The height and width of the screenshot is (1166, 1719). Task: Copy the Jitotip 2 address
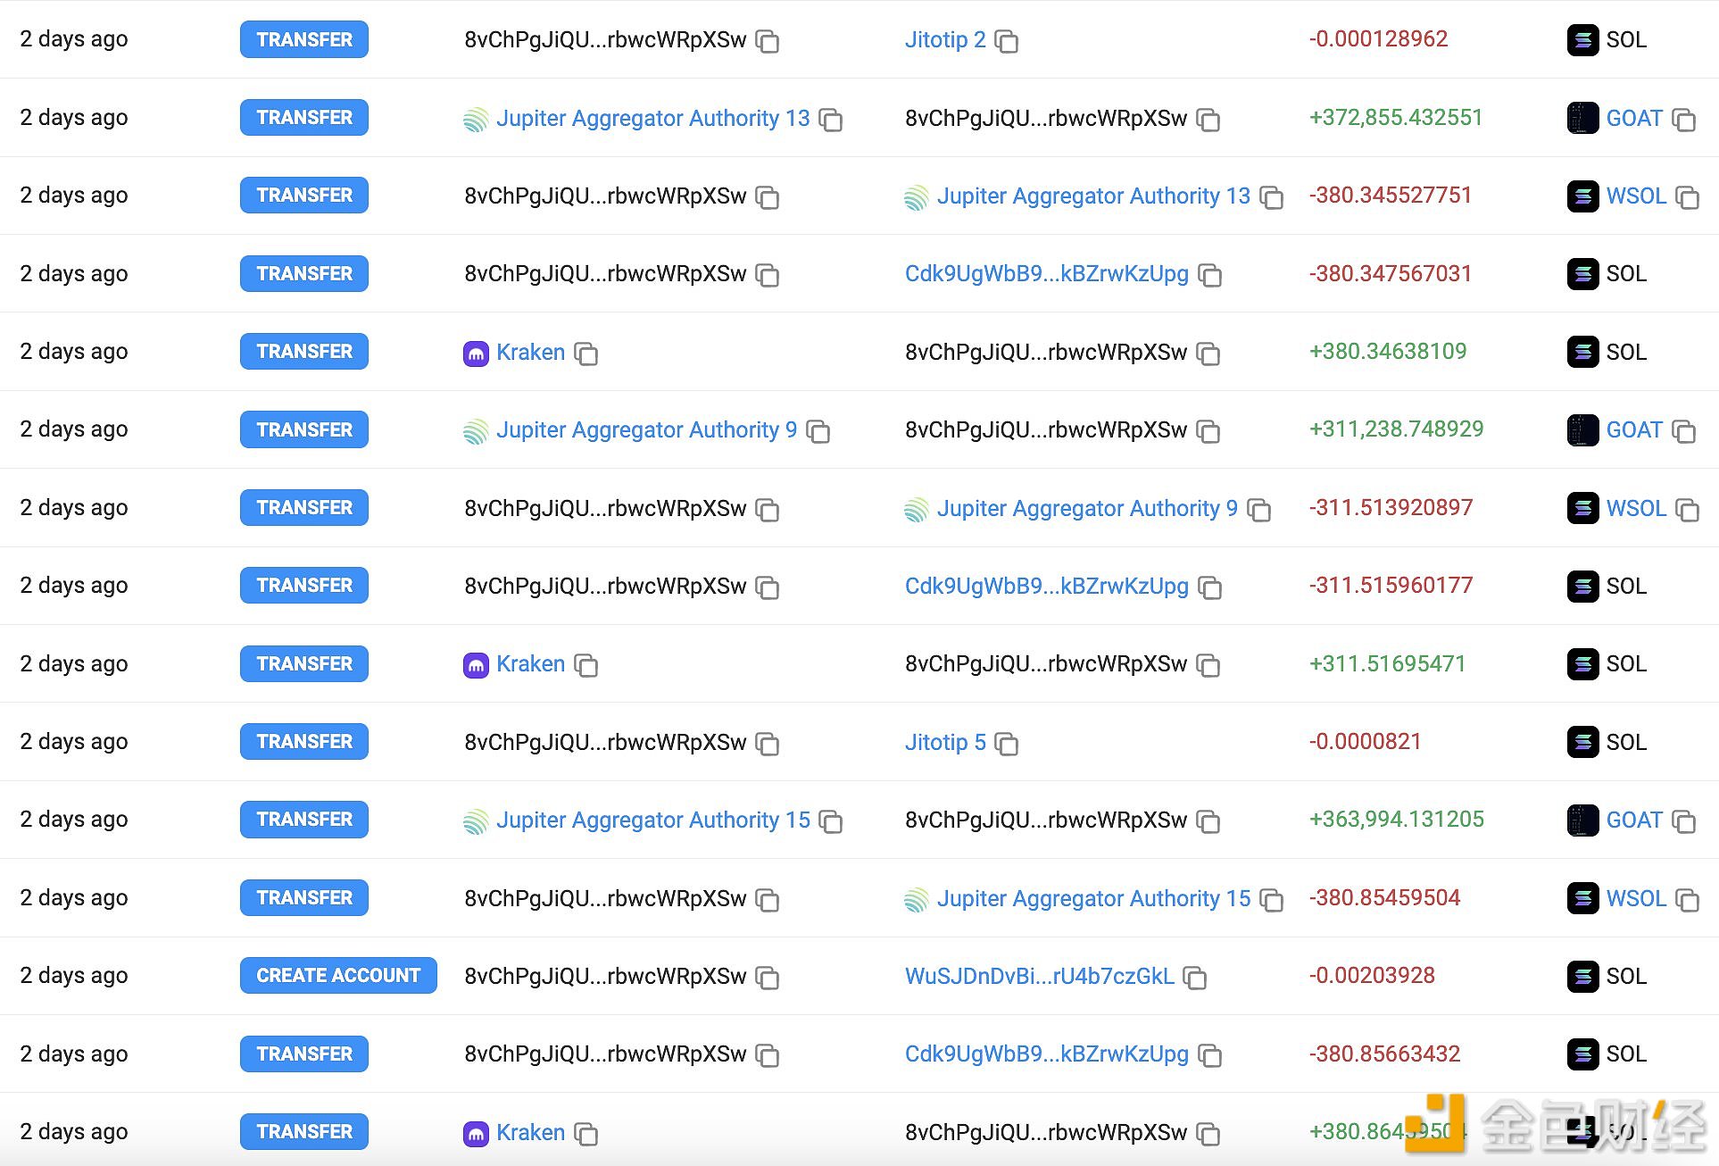[x=1006, y=41]
